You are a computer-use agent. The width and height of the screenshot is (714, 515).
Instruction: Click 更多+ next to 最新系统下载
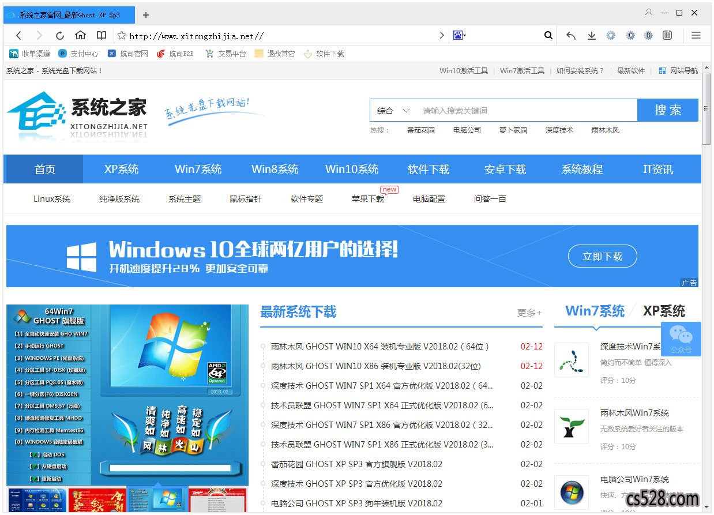[529, 313]
